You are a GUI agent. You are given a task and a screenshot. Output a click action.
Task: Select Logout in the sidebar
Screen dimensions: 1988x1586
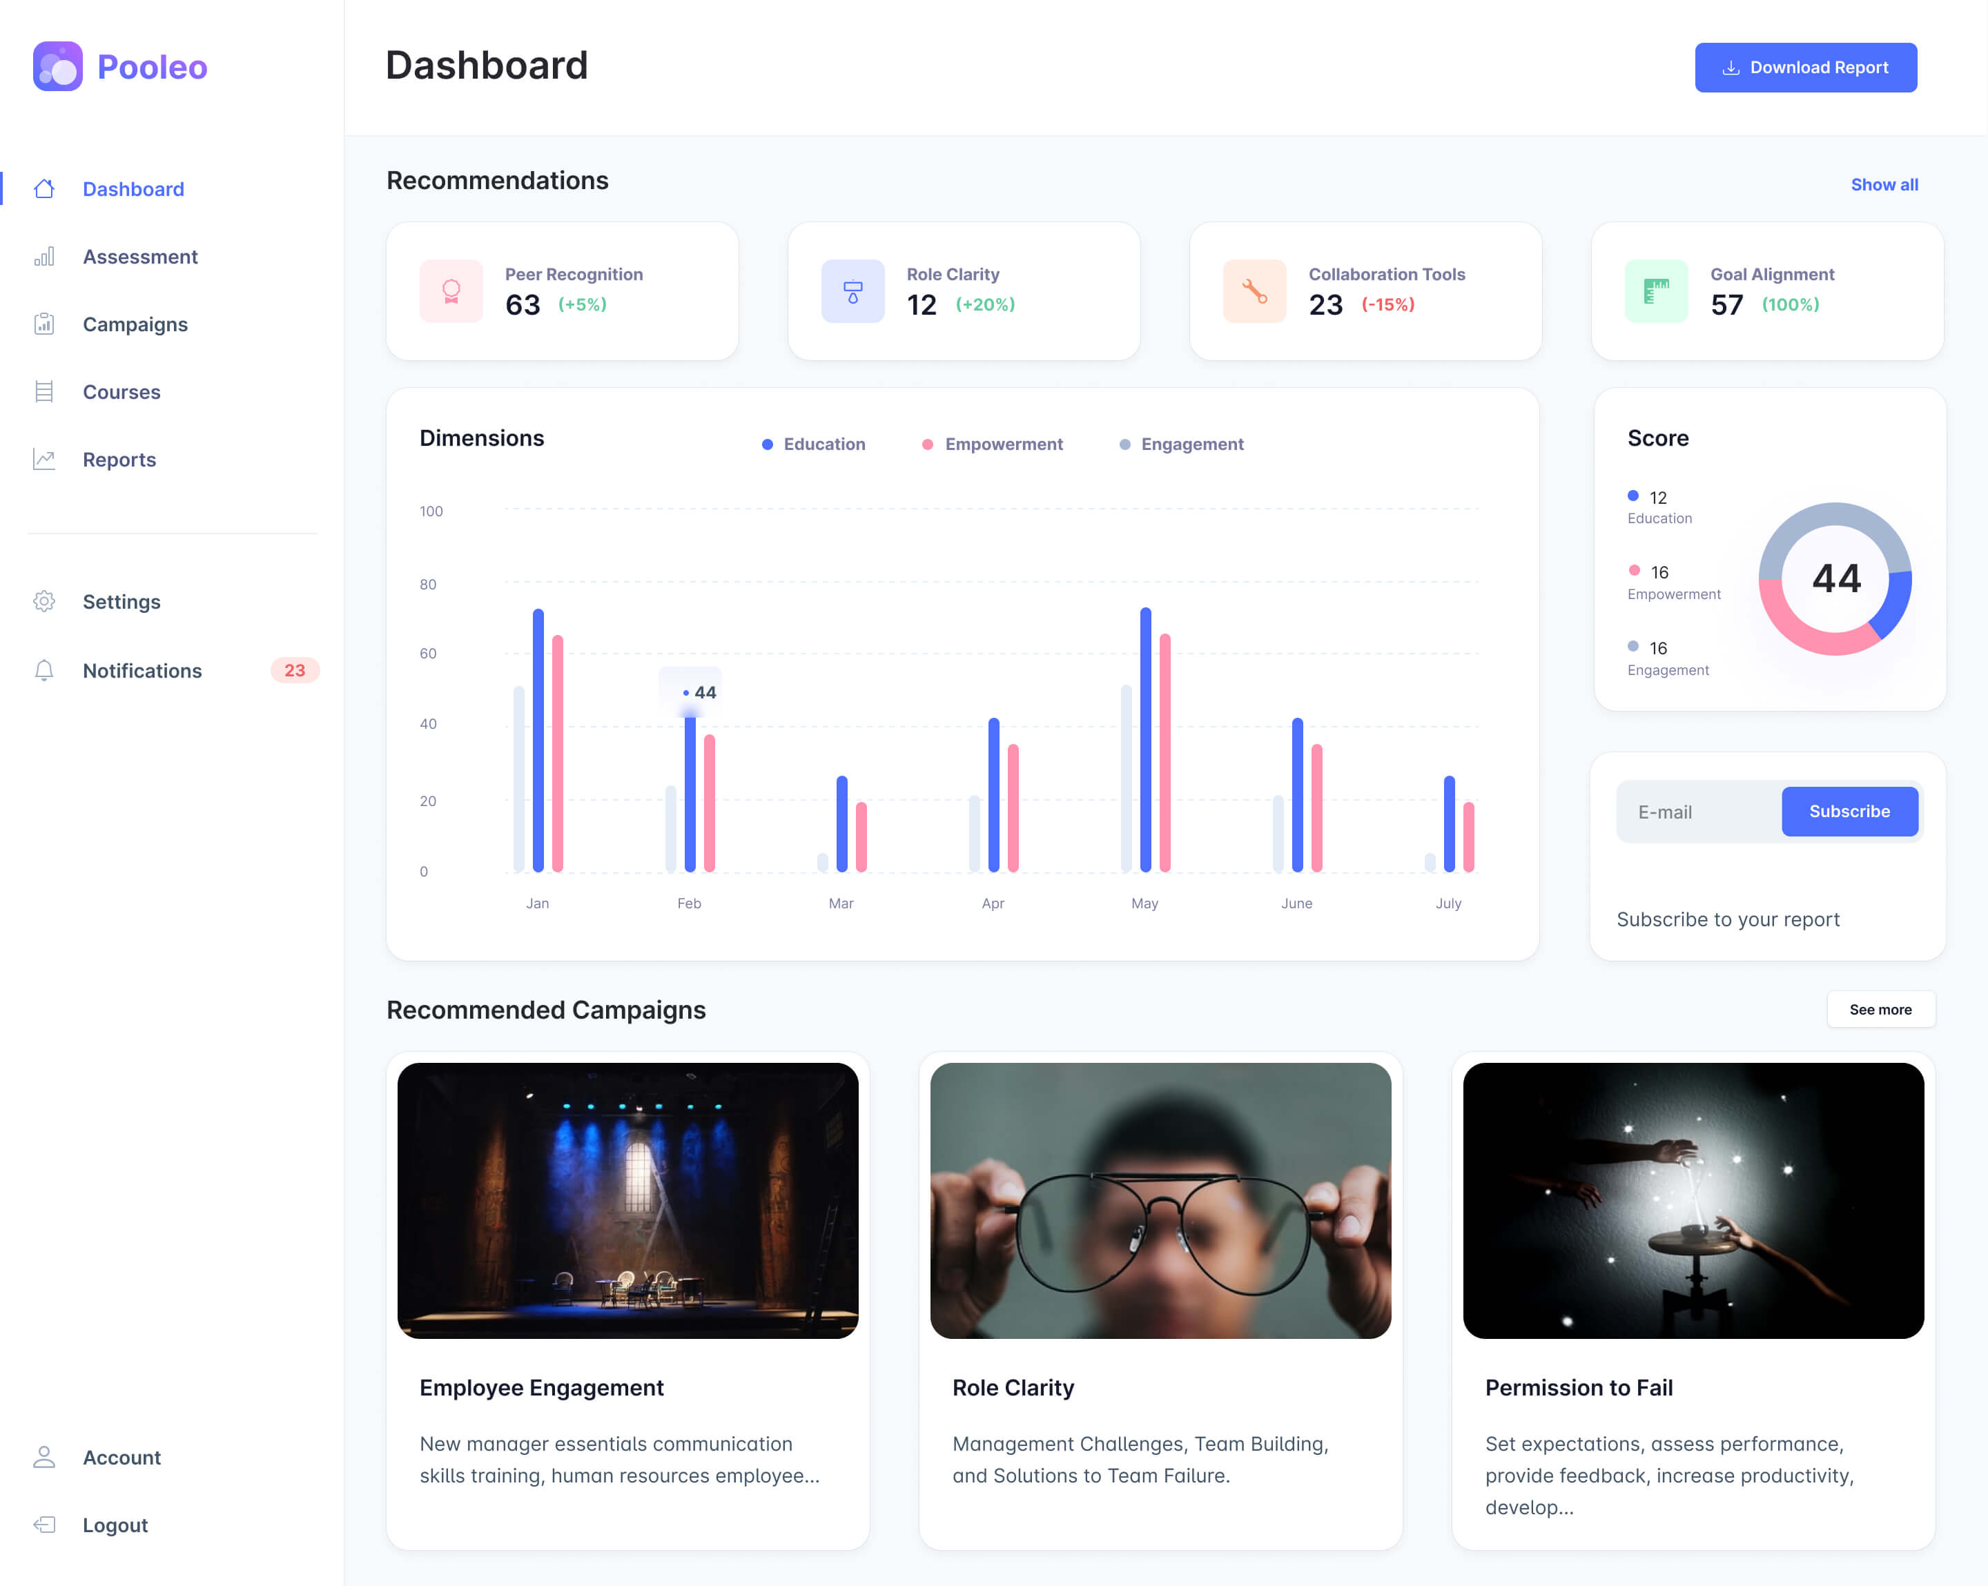[x=115, y=1525]
